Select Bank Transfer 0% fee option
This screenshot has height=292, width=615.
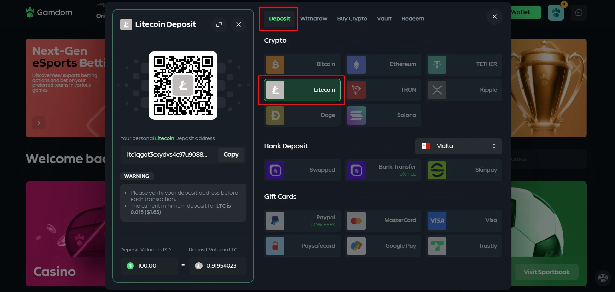pos(383,170)
